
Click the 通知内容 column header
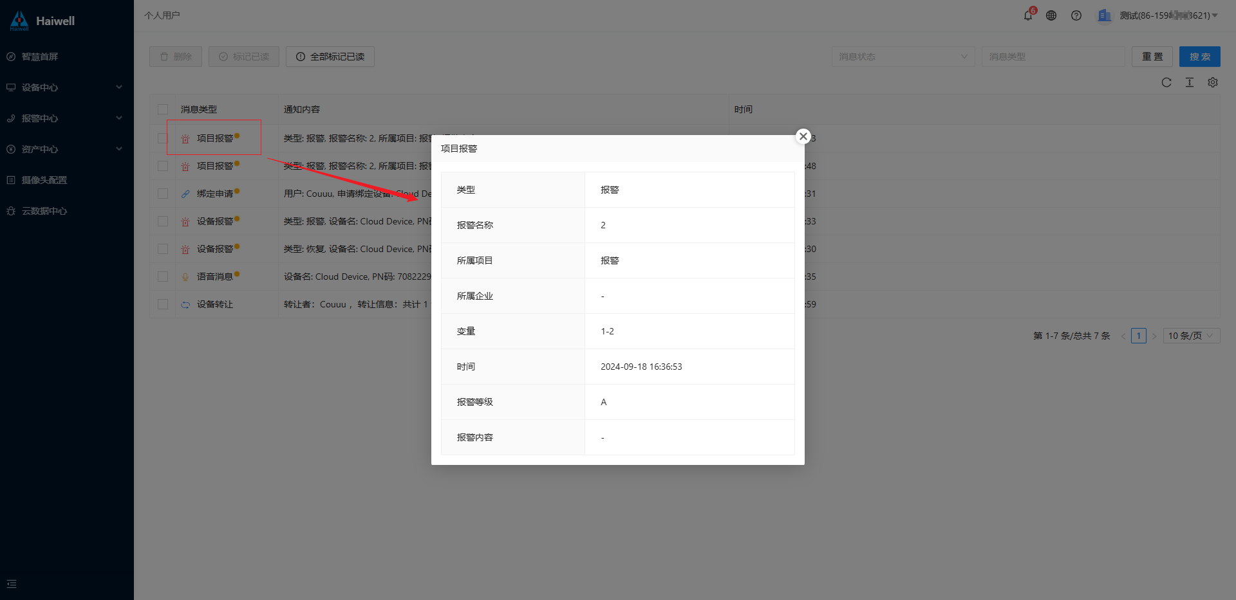point(302,109)
